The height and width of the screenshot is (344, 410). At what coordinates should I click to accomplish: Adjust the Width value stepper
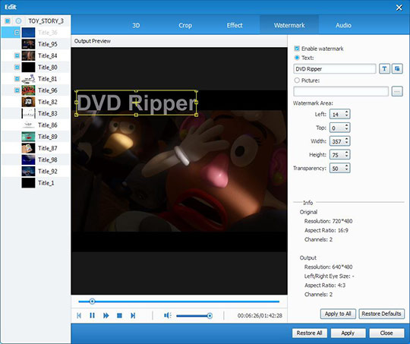347,141
